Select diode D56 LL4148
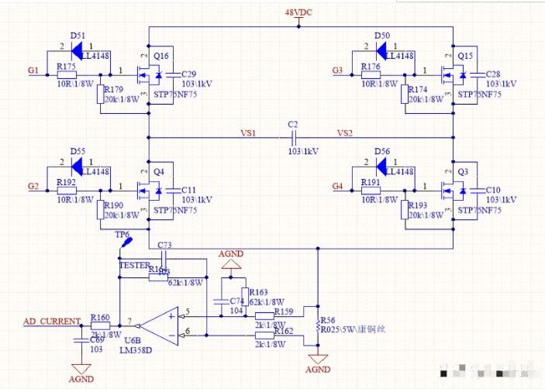 381,167
